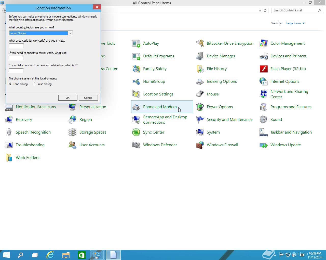This screenshot has width=326, height=260.
Task: Open Flash Player (32-bit) icon
Action: click(x=264, y=69)
